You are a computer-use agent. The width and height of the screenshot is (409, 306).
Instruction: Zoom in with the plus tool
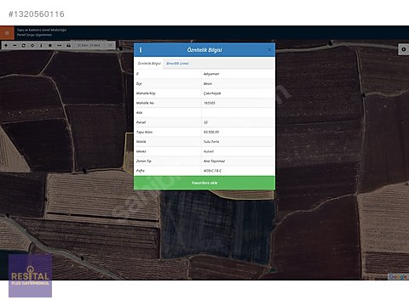pos(6,45)
